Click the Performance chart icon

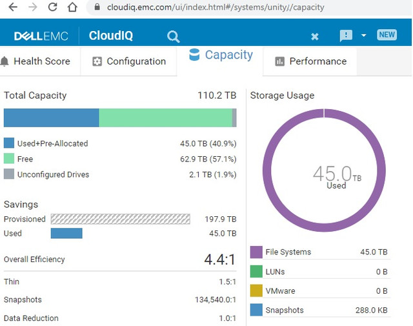click(279, 61)
